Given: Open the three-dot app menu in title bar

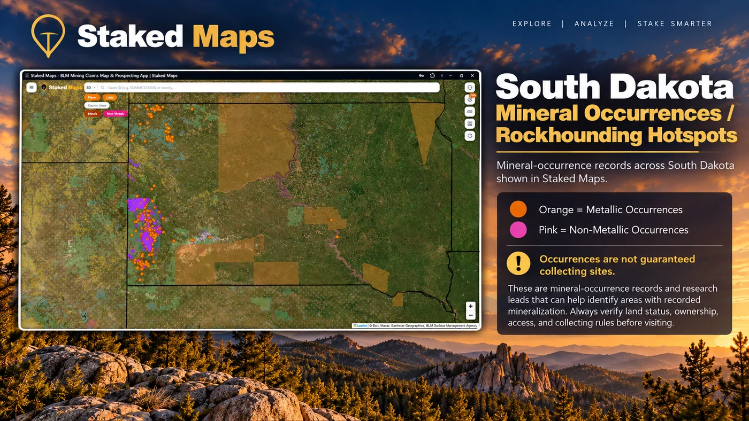Looking at the screenshot, I should 442,76.
